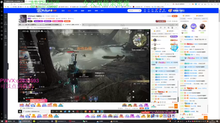
Task: Open watch history clock icon
Action: tap(145, 10)
